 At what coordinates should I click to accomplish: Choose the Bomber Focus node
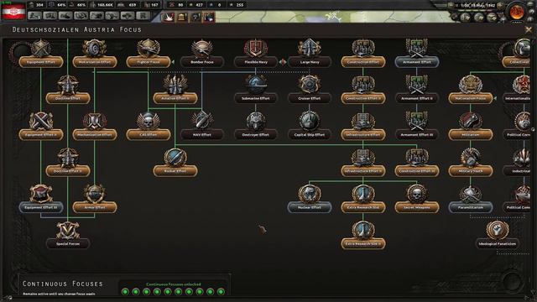click(x=202, y=62)
